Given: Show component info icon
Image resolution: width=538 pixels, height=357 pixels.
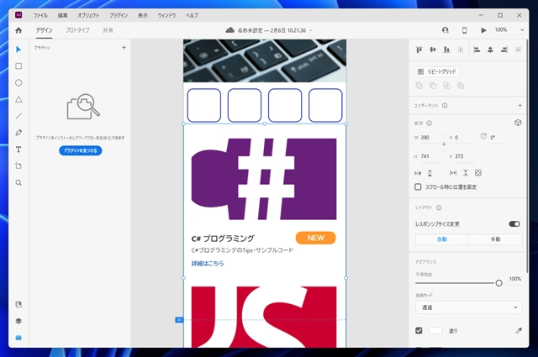Looking at the screenshot, I should pos(445,106).
